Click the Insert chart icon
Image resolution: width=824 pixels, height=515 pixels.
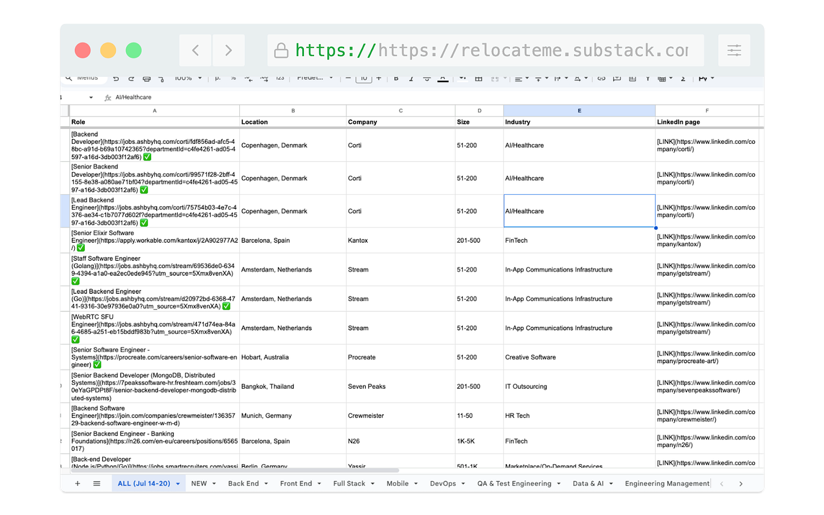click(x=632, y=79)
